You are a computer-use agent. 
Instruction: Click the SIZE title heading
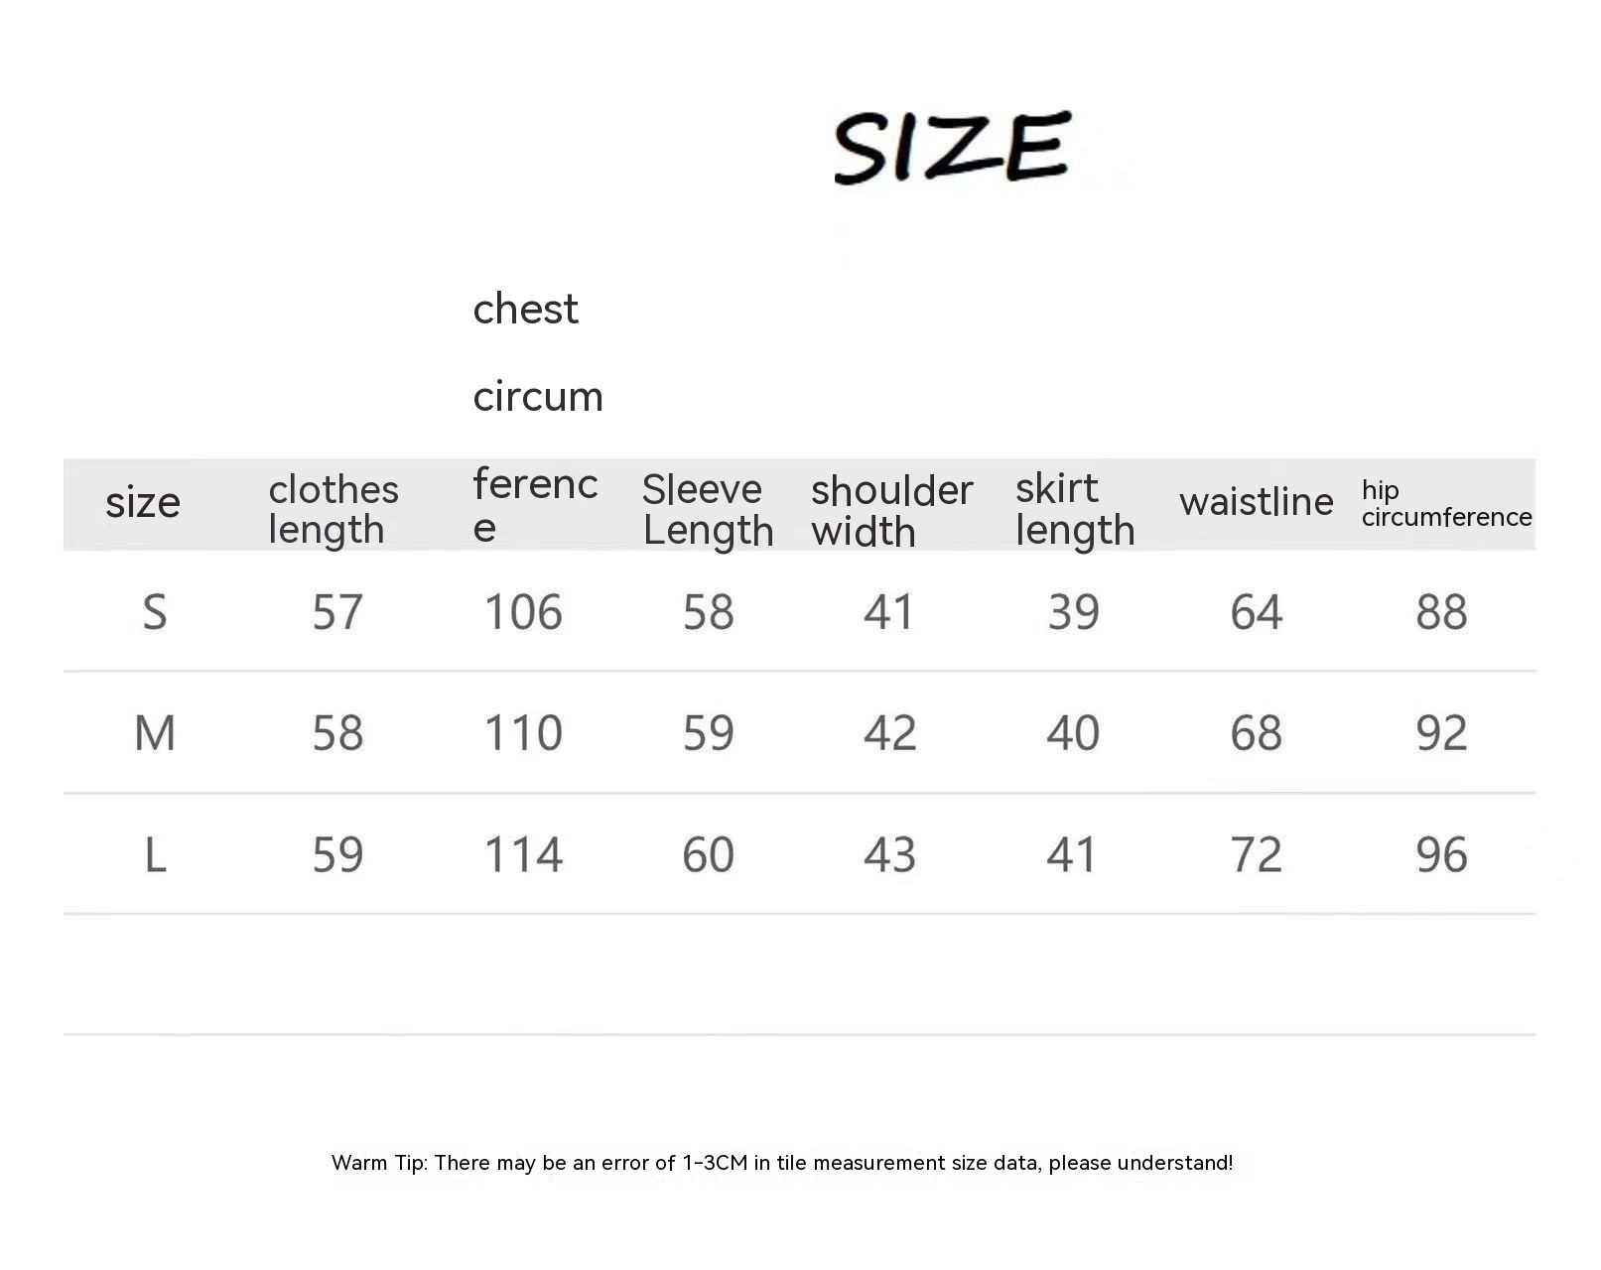[952, 147]
